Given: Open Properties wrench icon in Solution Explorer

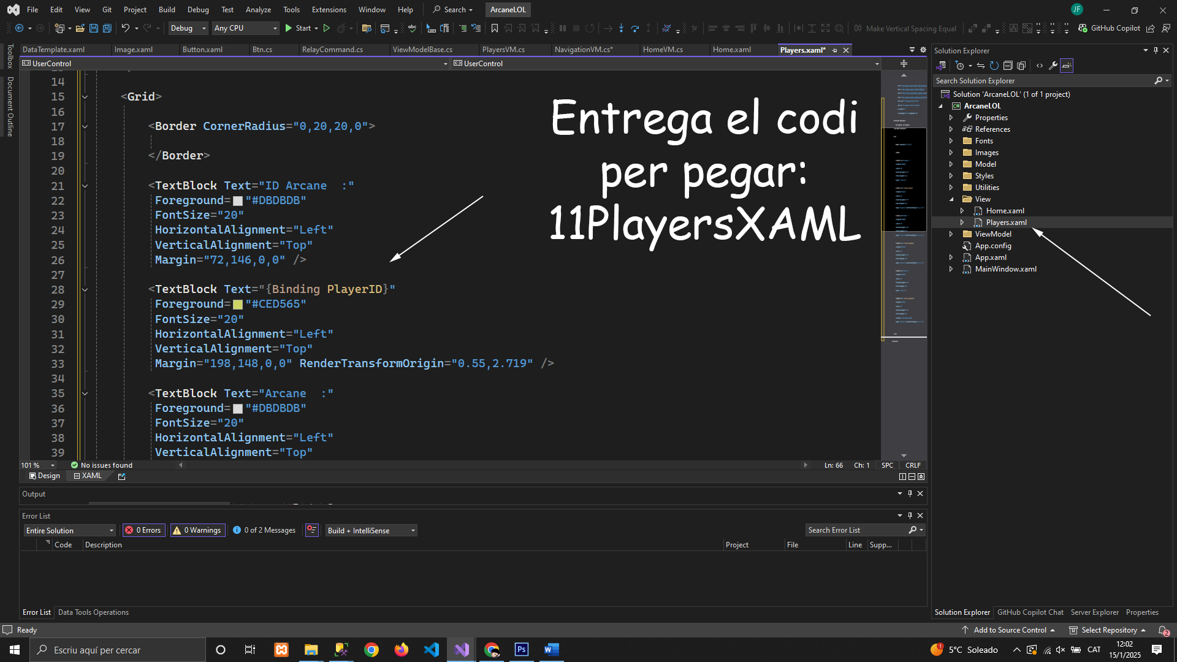Looking at the screenshot, I should pos(1053,66).
